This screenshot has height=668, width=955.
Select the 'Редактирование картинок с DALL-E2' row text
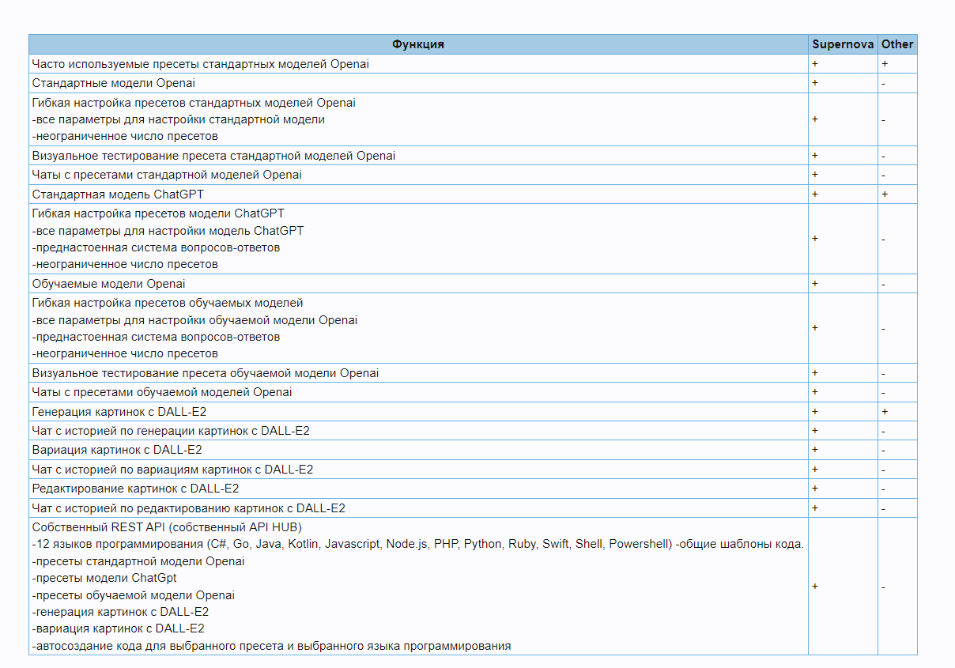pyautogui.click(x=135, y=489)
